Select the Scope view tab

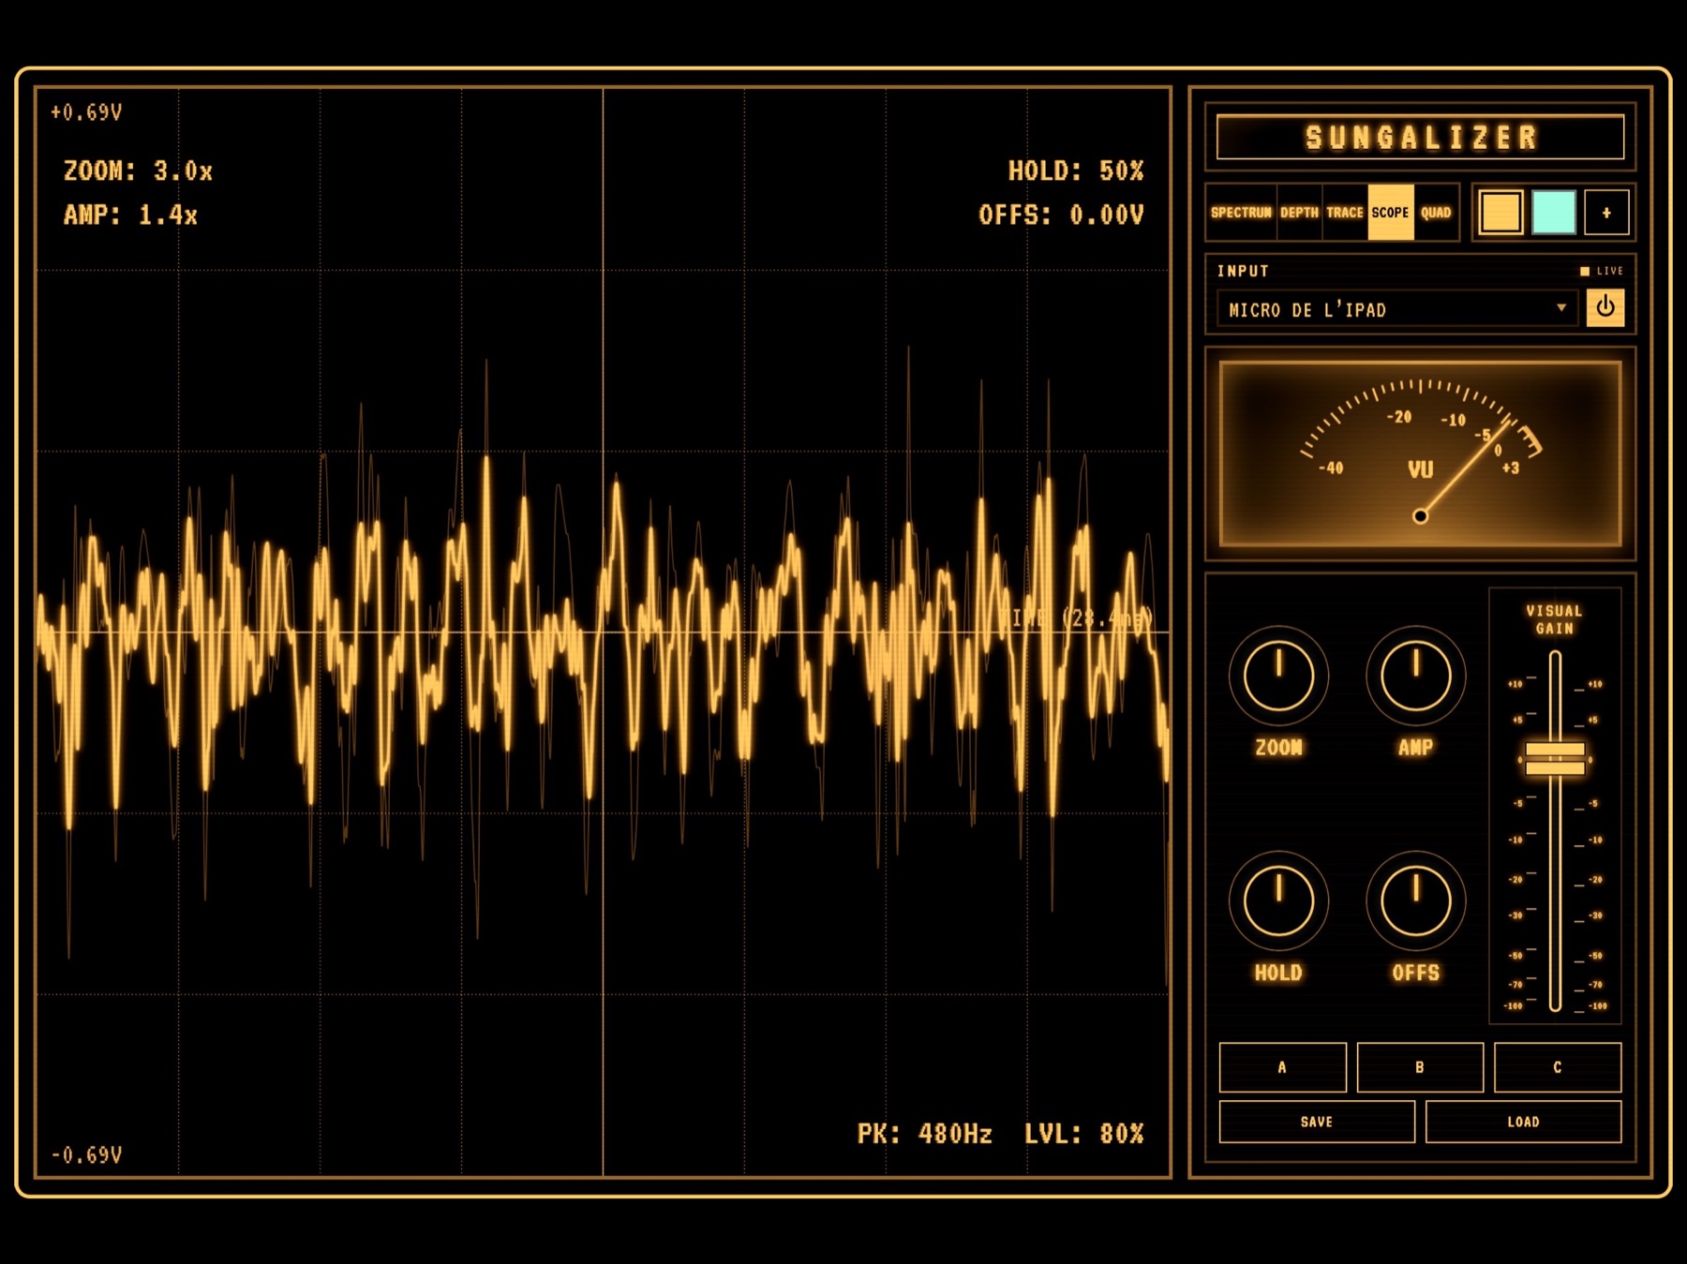pyautogui.click(x=1390, y=213)
